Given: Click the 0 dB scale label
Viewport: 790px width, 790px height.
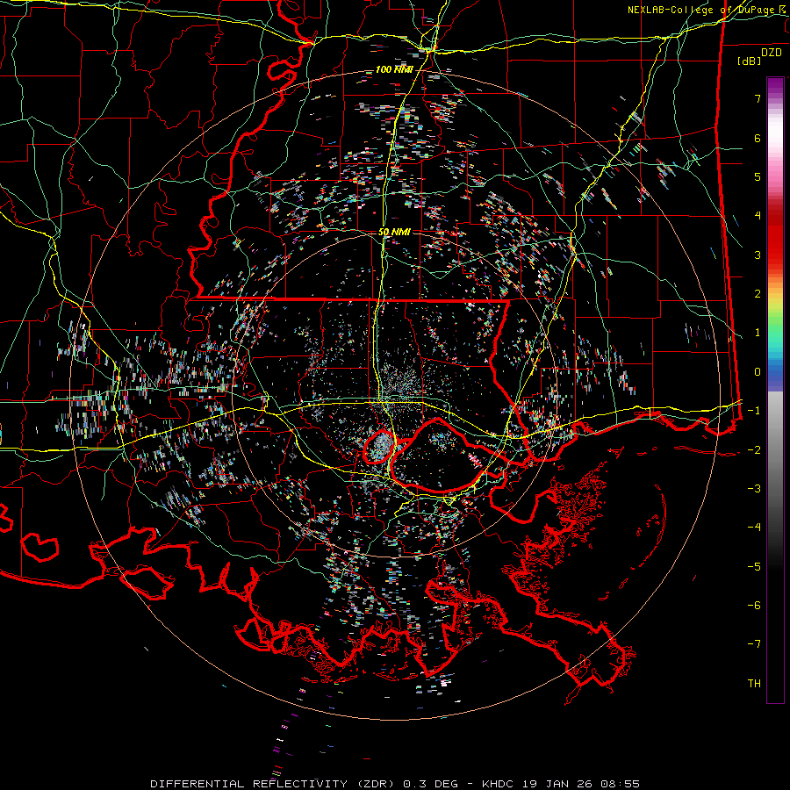Looking at the screenshot, I should pyautogui.click(x=758, y=371).
